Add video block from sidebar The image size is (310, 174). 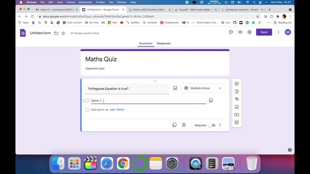[237, 115]
